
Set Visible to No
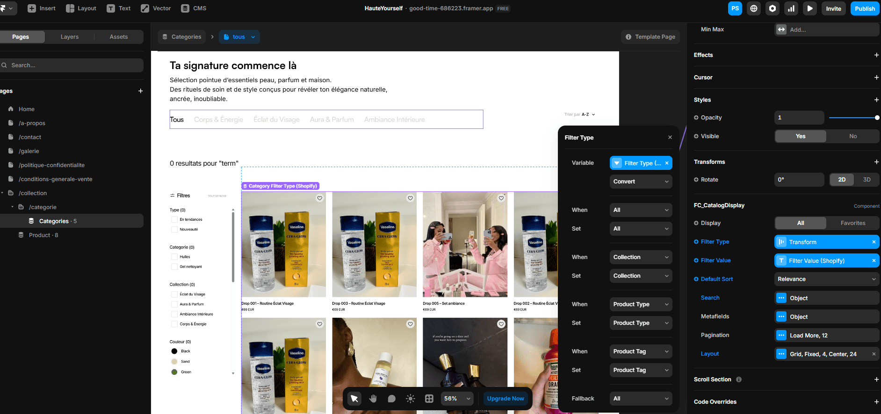853,136
